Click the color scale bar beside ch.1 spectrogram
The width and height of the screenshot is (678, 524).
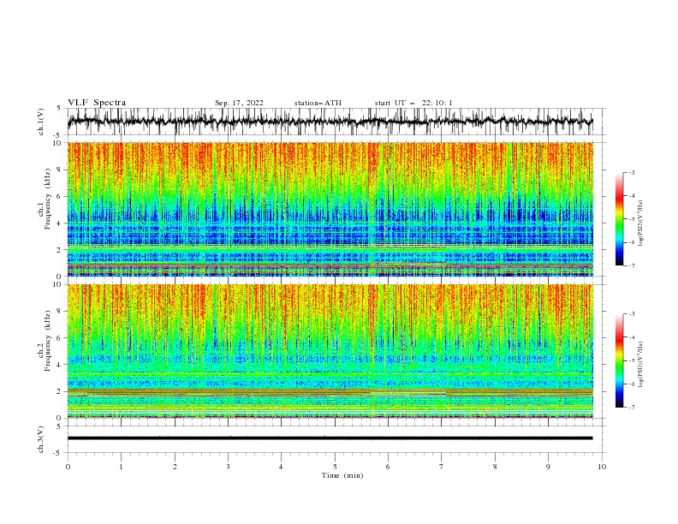[x=619, y=219]
